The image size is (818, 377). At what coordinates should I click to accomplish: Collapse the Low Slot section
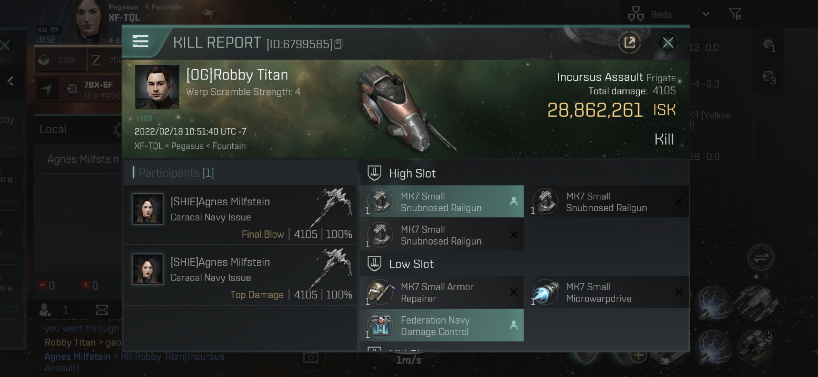(411, 264)
